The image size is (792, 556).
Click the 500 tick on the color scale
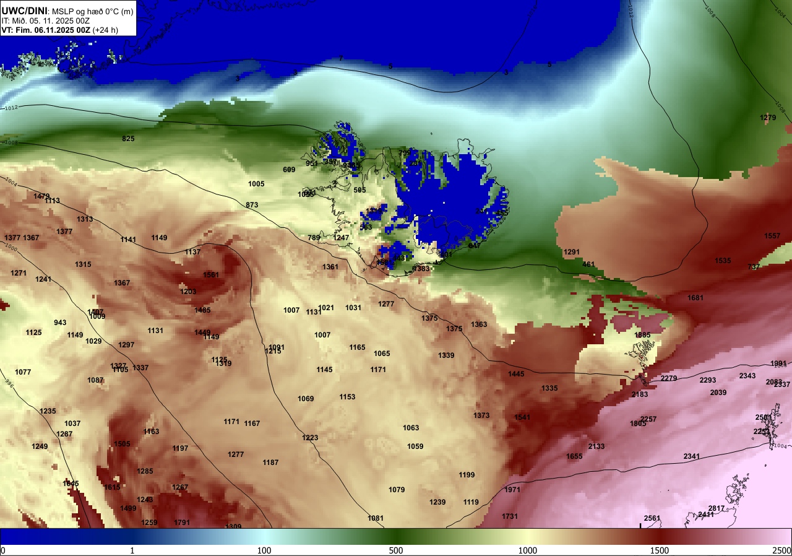pyautogui.click(x=396, y=550)
